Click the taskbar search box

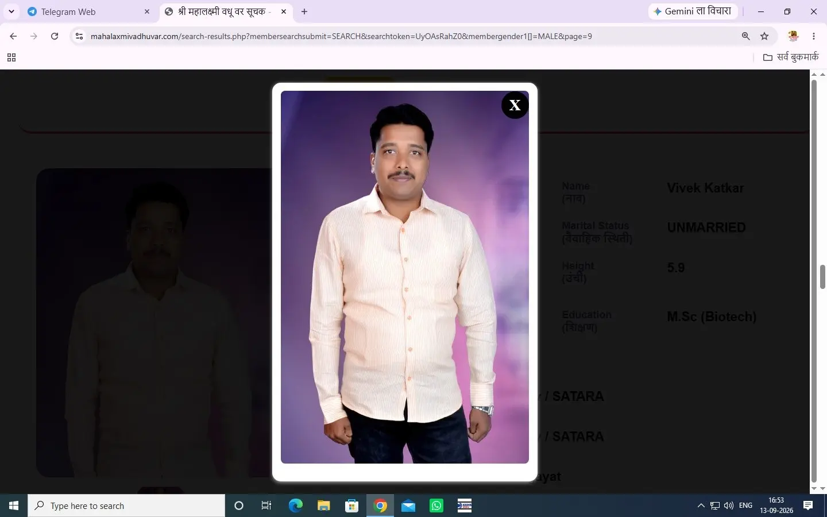[x=126, y=506]
